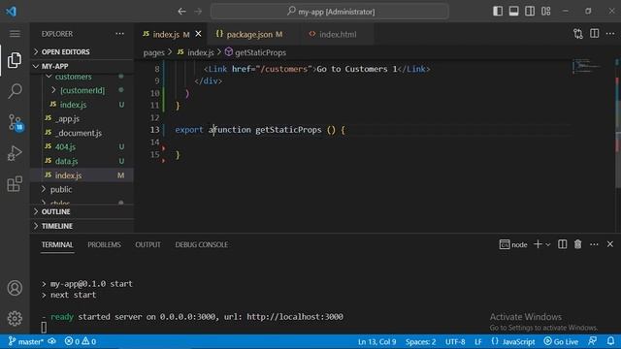Go forward with the right arrow

(198, 12)
